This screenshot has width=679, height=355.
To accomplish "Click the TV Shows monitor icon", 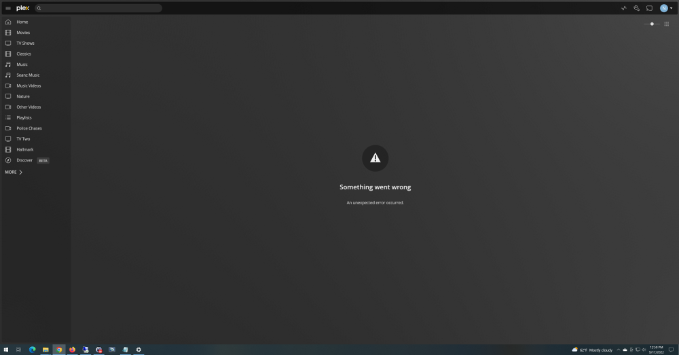I will (x=7, y=43).
